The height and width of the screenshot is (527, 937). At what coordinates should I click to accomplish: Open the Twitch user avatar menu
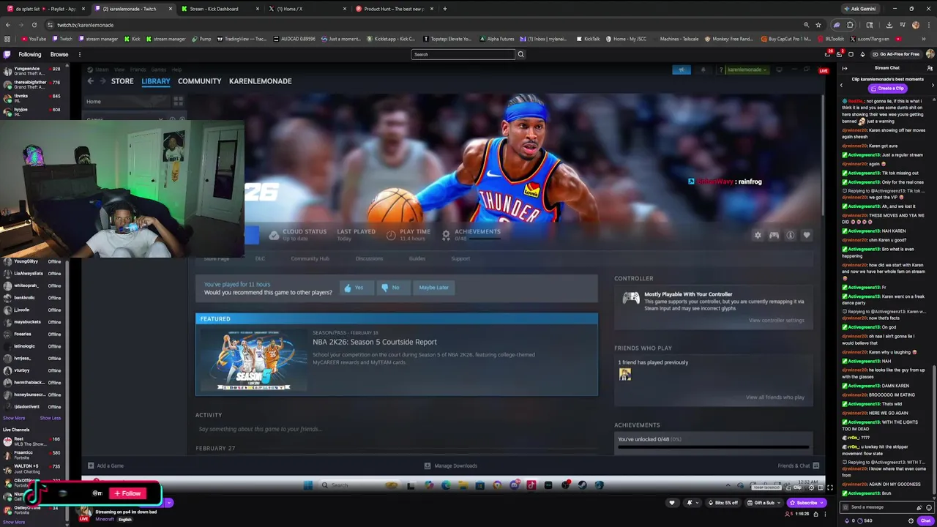930,54
